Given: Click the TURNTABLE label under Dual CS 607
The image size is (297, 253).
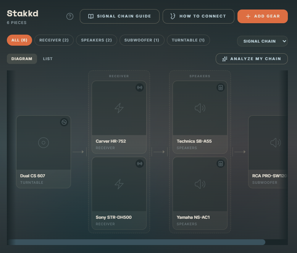Looking at the screenshot, I should 32,183.
